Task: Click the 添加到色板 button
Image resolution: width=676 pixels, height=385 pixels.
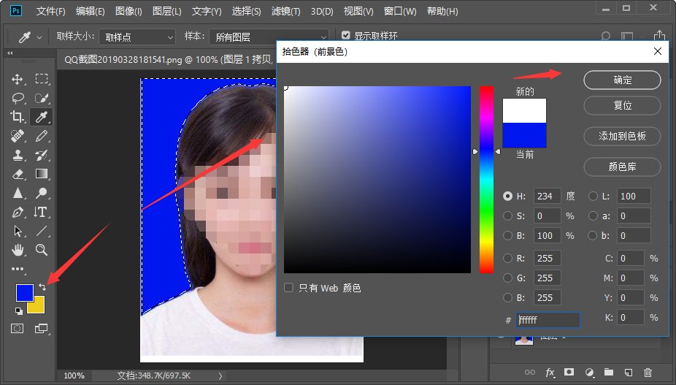Action: [622, 136]
